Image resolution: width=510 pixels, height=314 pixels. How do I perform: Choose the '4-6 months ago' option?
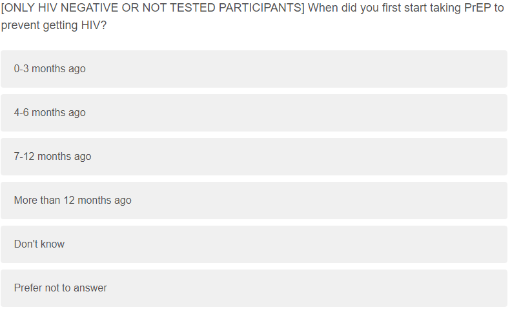tap(254, 113)
